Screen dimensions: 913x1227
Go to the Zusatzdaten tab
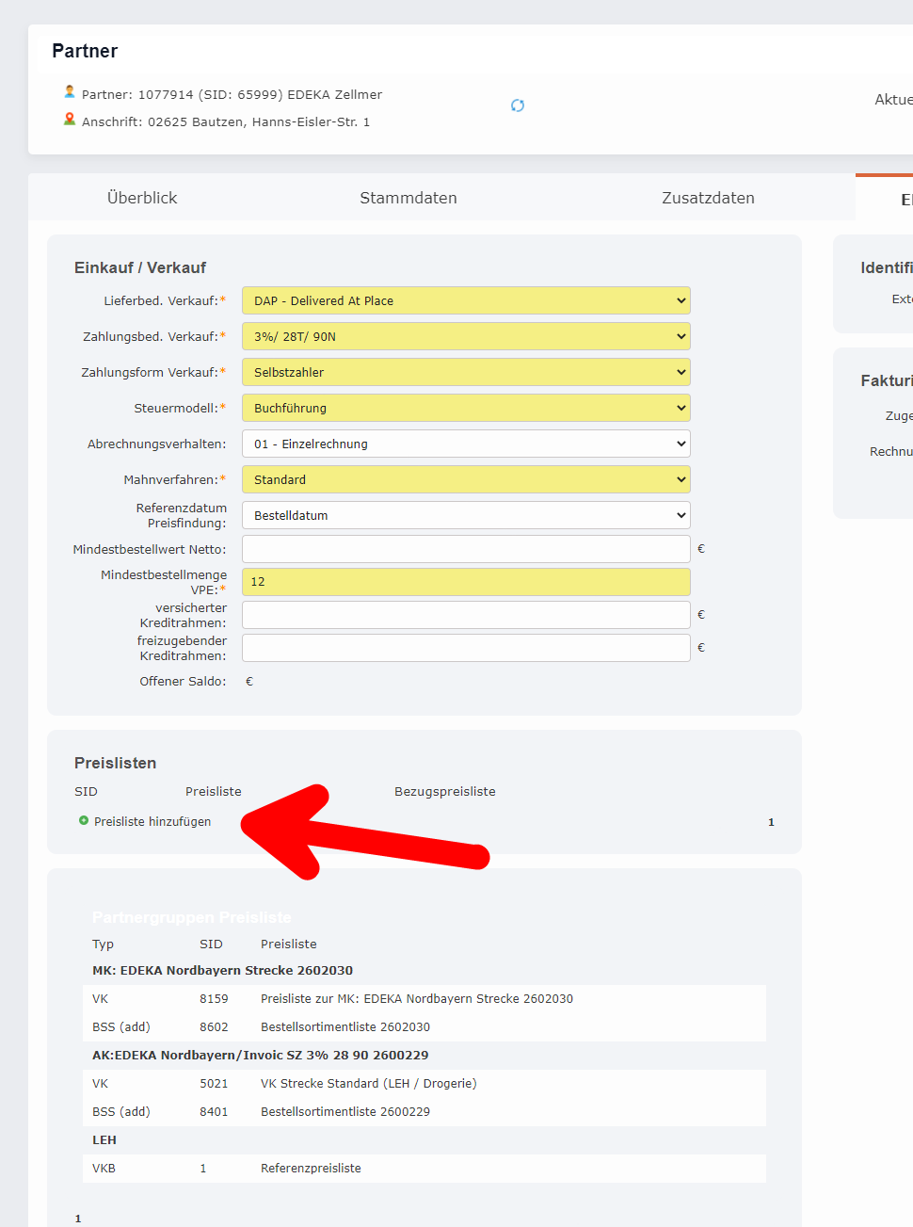(708, 198)
